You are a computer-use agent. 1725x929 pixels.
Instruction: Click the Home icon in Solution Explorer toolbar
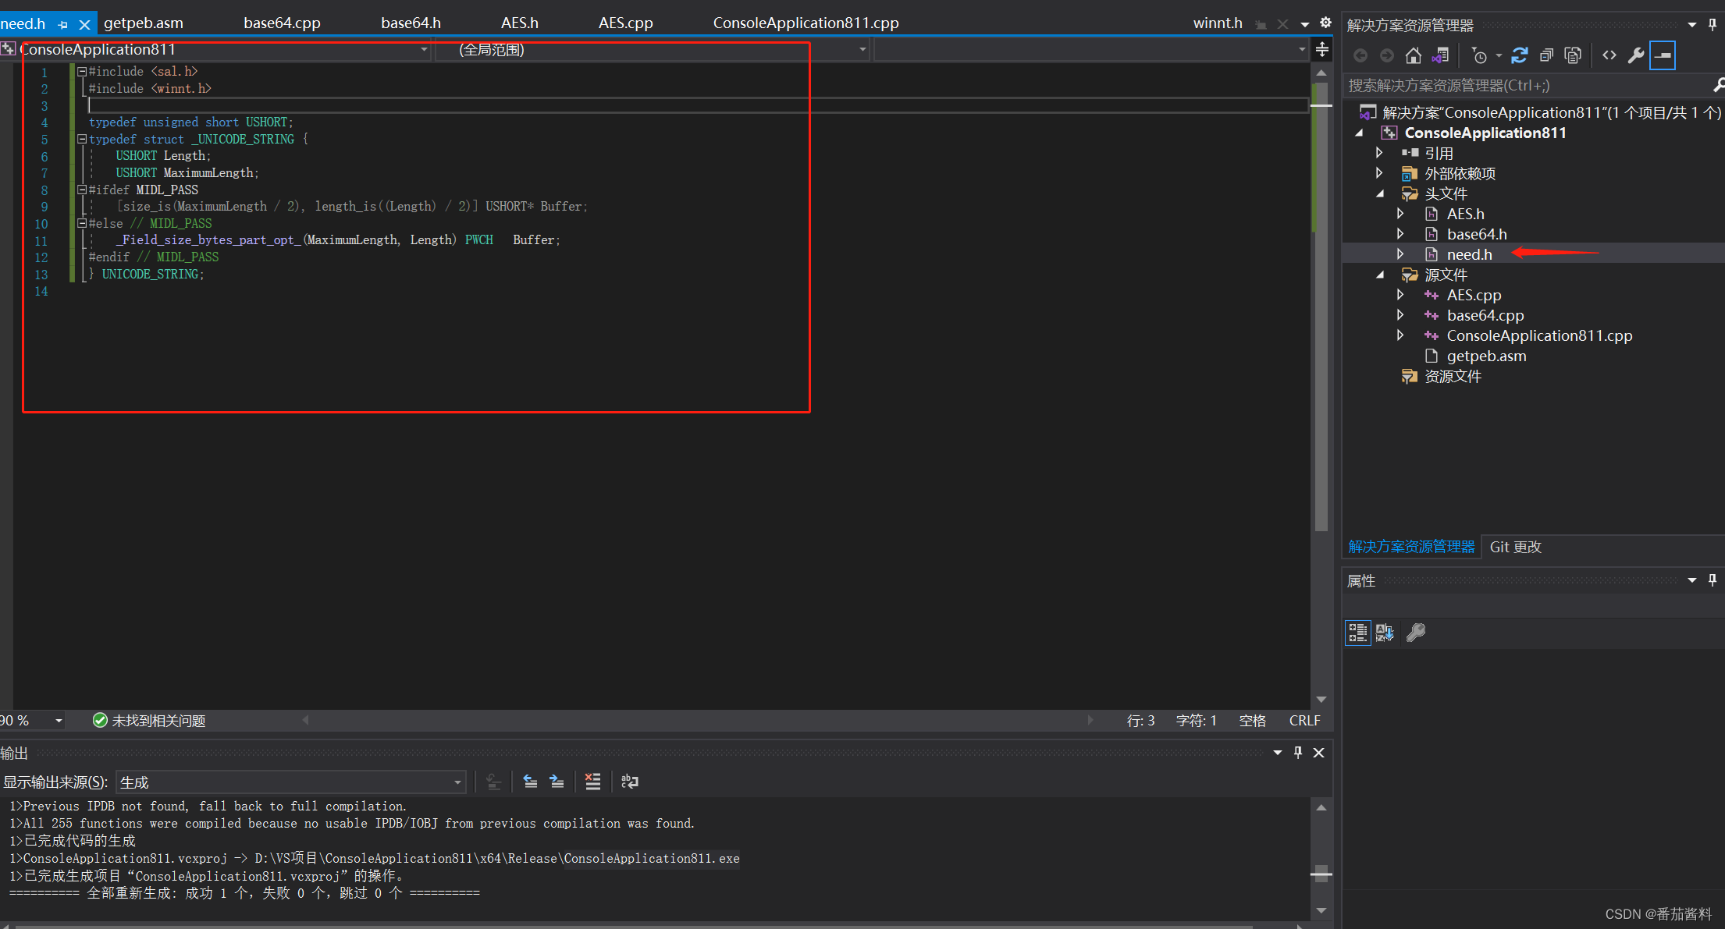click(1414, 55)
